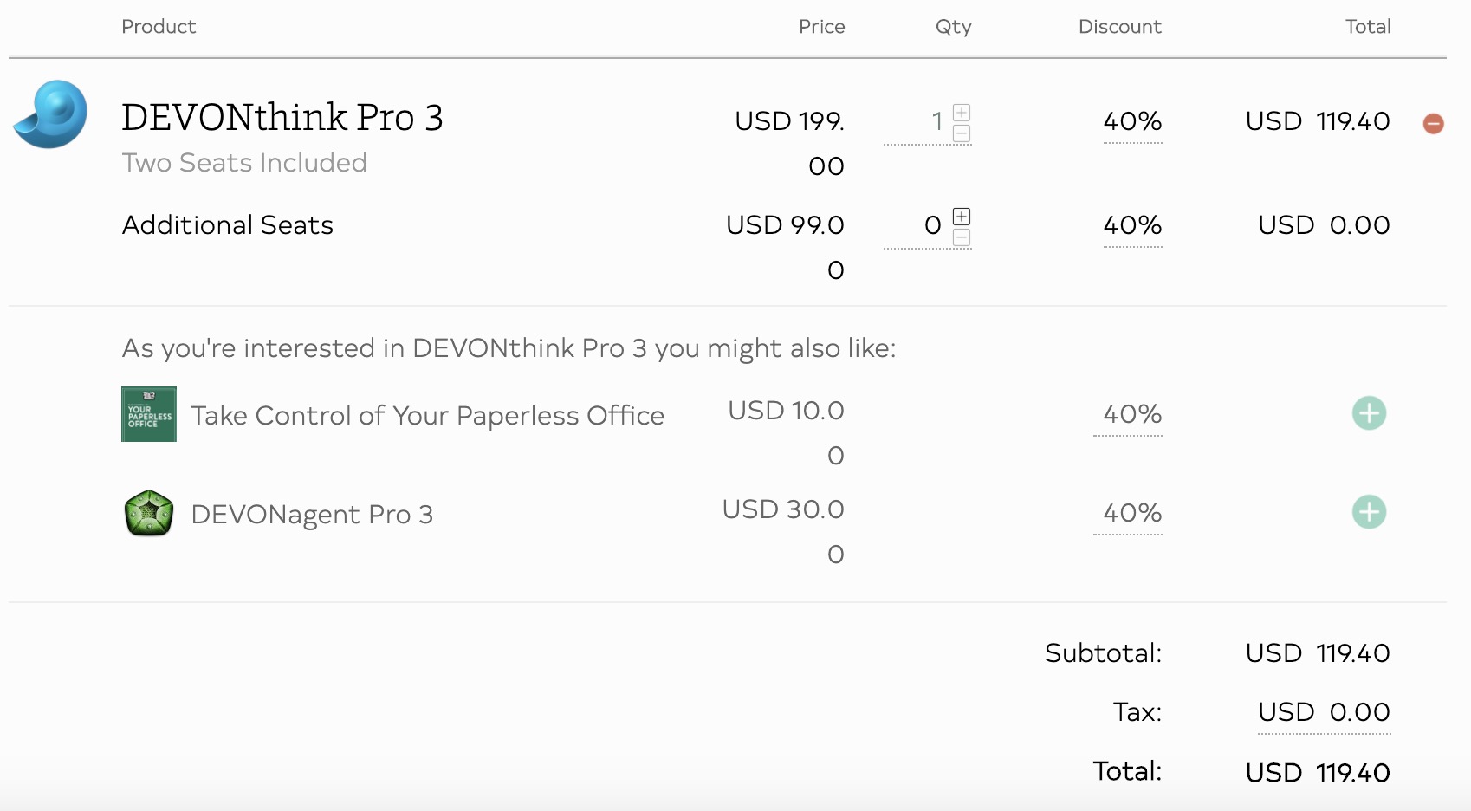Click the DEVONagent Pro 3 product name
The image size is (1471, 811).
coord(312,515)
